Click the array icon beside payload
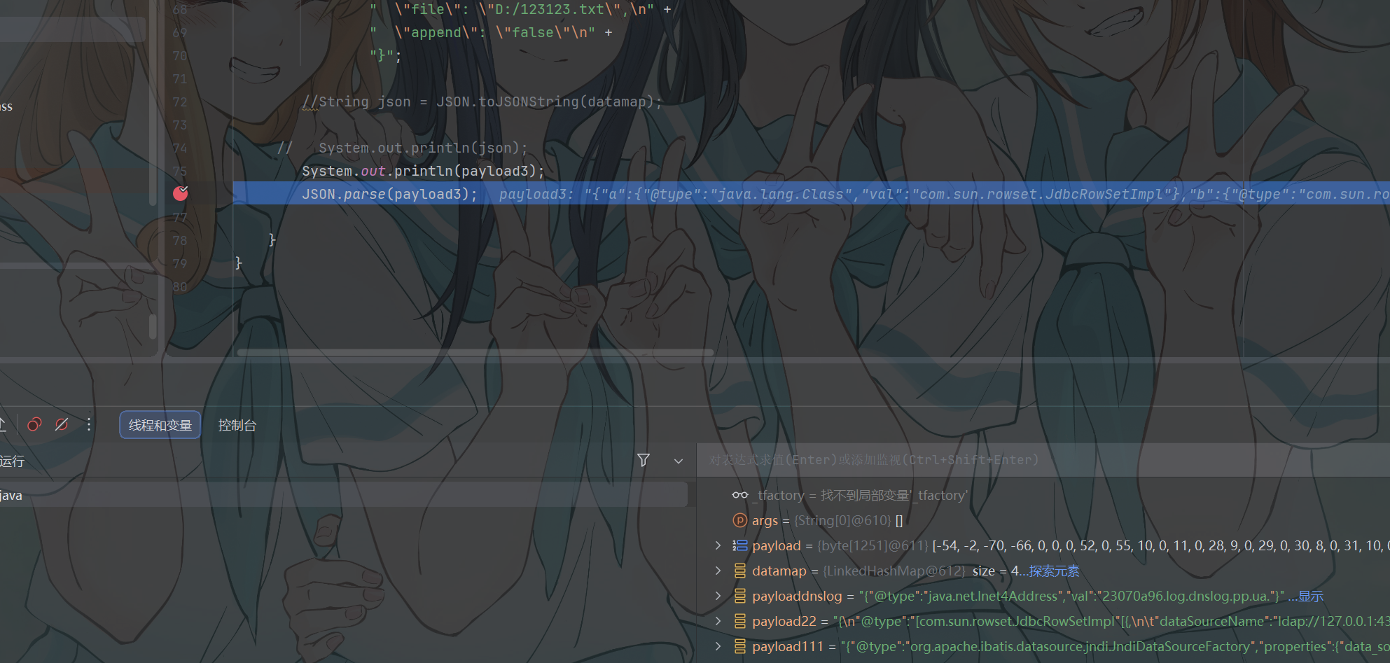Screen dimensions: 1390x663 [740, 545]
